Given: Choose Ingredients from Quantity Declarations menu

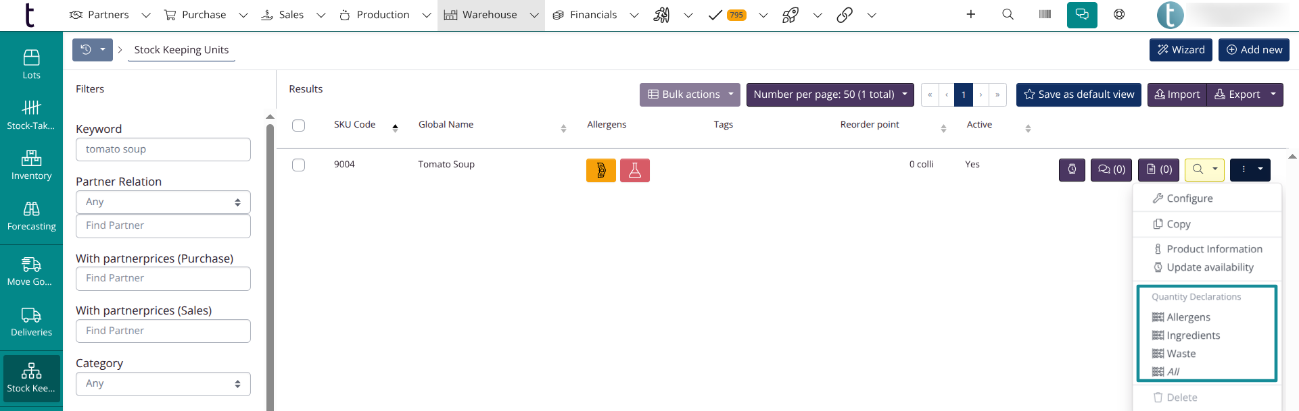Looking at the screenshot, I should coord(1193,335).
